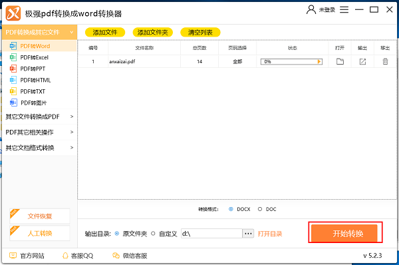Click the 文件名称 column header
Screen dimensions: 399x265
click(144, 48)
